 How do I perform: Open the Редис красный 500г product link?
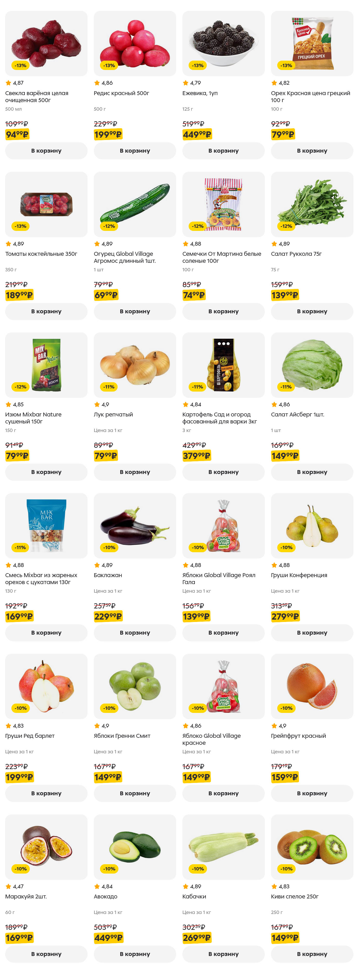[121, 93]
